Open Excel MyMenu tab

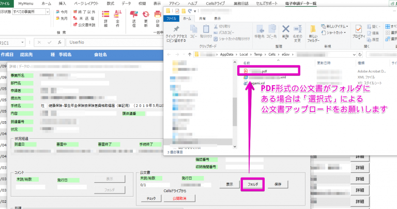click(26, 4)
